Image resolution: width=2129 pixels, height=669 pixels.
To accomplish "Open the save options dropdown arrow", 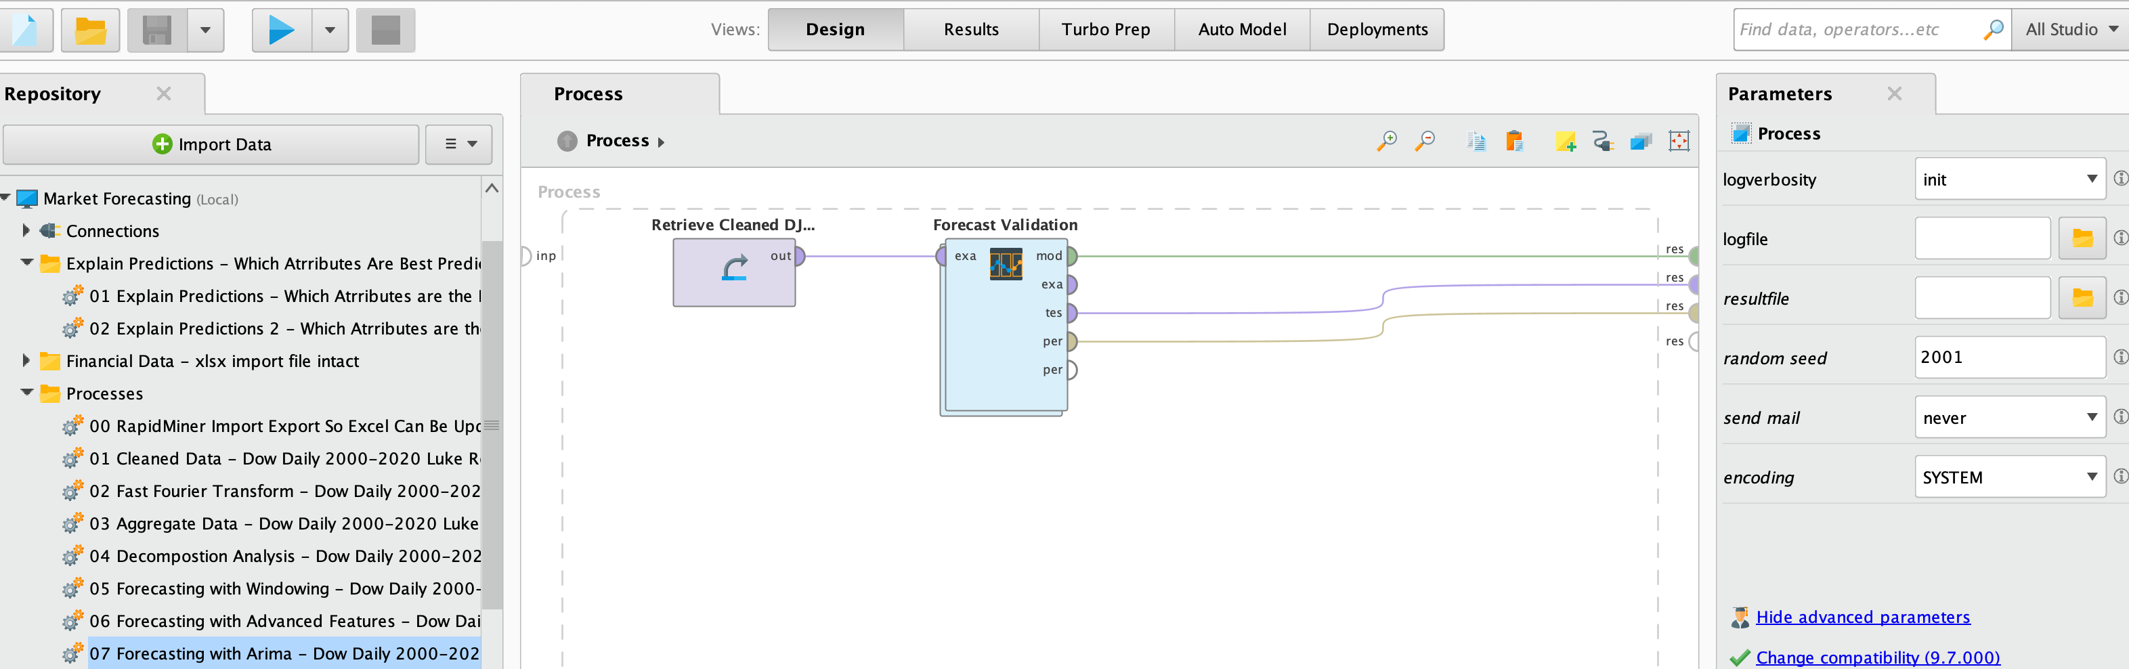I will [x=206, y=30].
